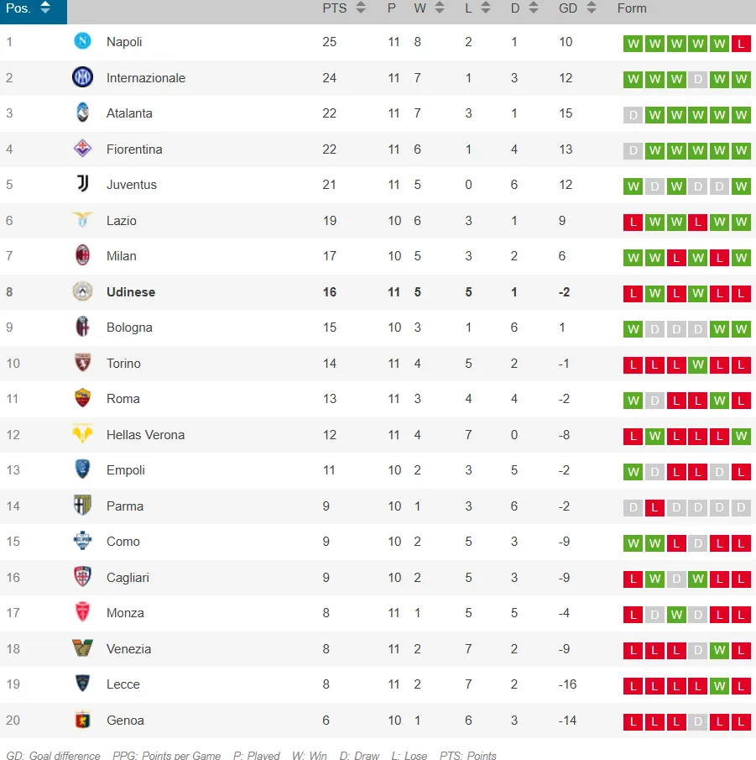Click the Venezia club crest
The width and height of the screenshot is (756, 760).
[x=82, y=649]
